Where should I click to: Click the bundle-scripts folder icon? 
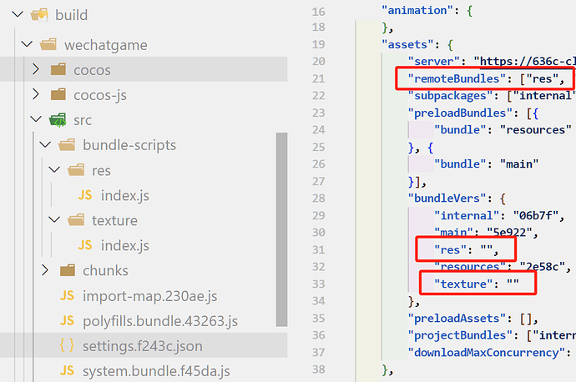(x=67, y=145)
